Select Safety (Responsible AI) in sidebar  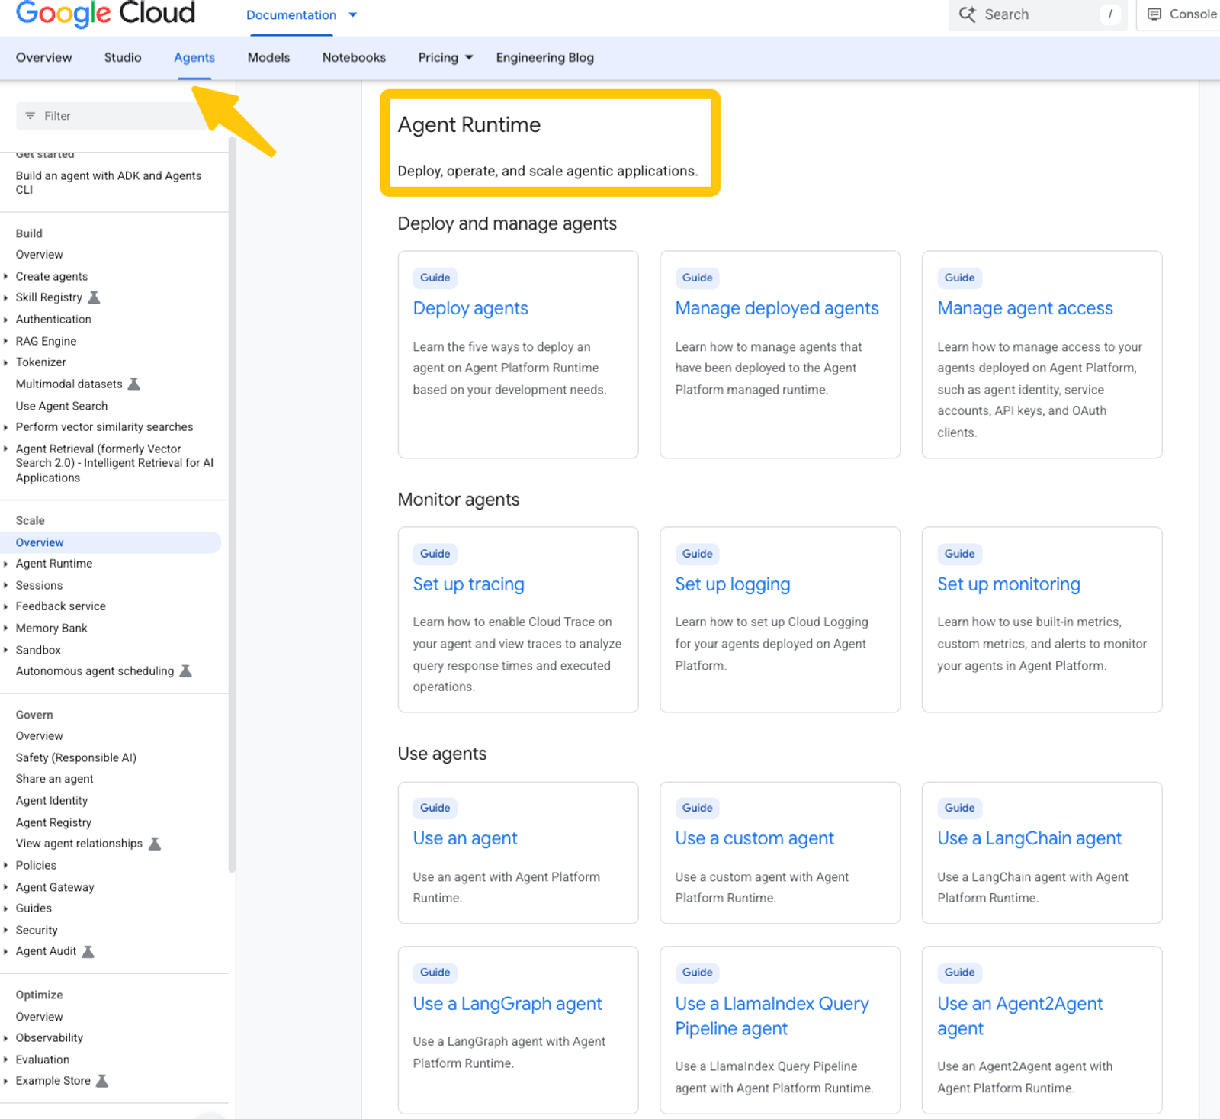click(x=76, y=757)
